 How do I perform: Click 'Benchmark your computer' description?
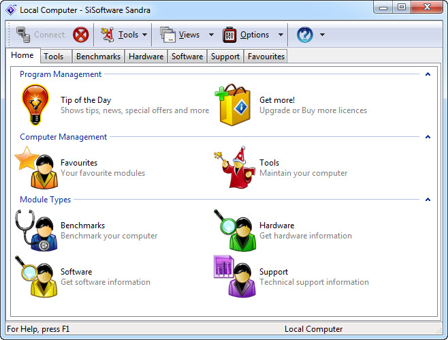click(x=109, y=236)
